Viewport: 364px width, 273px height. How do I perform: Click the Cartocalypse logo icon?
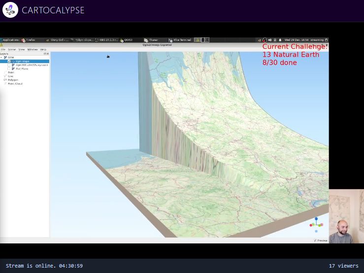(10, 10)
